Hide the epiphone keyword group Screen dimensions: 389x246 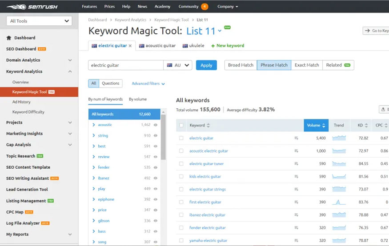[x=156, y=199]
